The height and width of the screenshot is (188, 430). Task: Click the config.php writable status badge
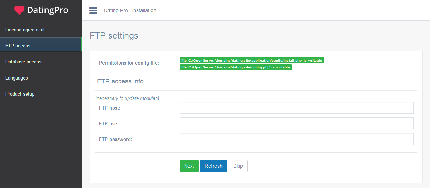click(x=236, y=67)
